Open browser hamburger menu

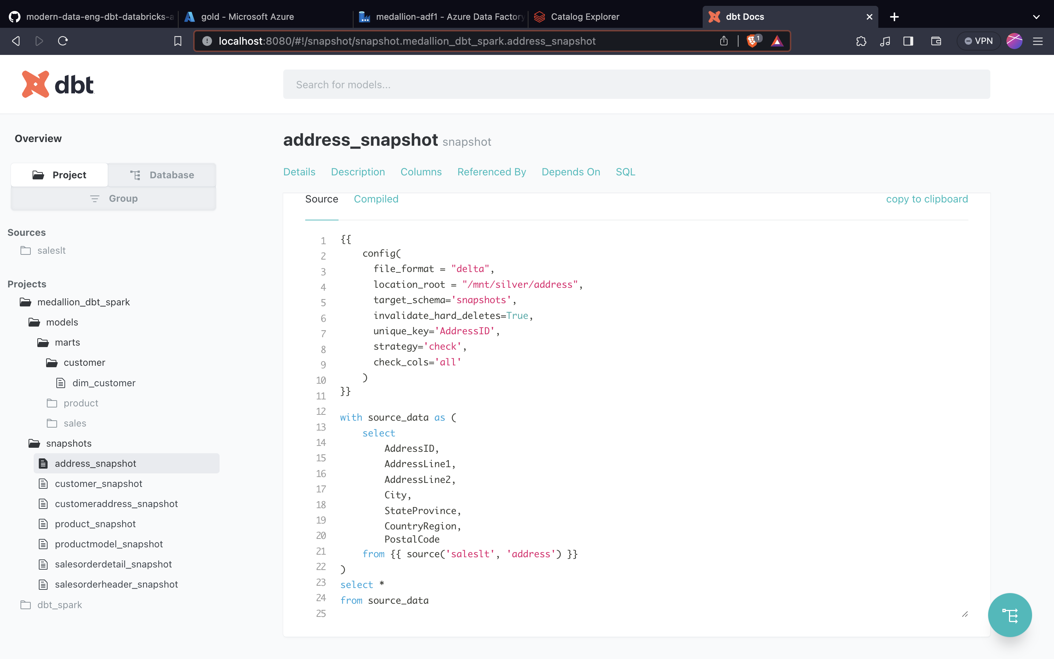pyautogui.click(x=1038, y=41)
